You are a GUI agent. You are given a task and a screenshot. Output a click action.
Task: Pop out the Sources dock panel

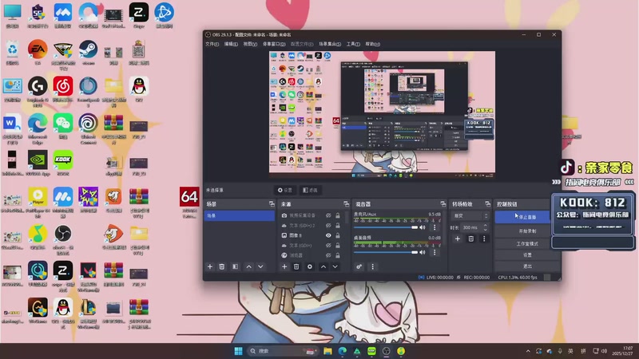click(347, 204)
